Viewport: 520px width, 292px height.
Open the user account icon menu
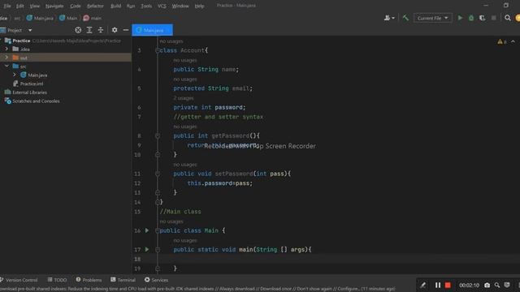pyautogui.click(x=389, y=18)
